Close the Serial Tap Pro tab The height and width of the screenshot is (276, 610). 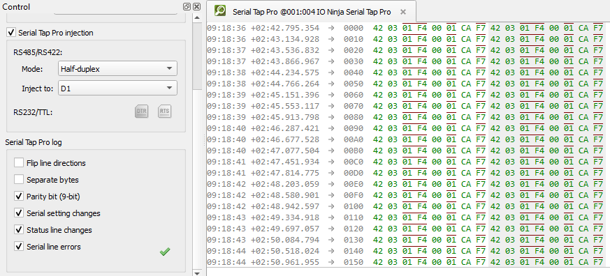pos(403,12)
